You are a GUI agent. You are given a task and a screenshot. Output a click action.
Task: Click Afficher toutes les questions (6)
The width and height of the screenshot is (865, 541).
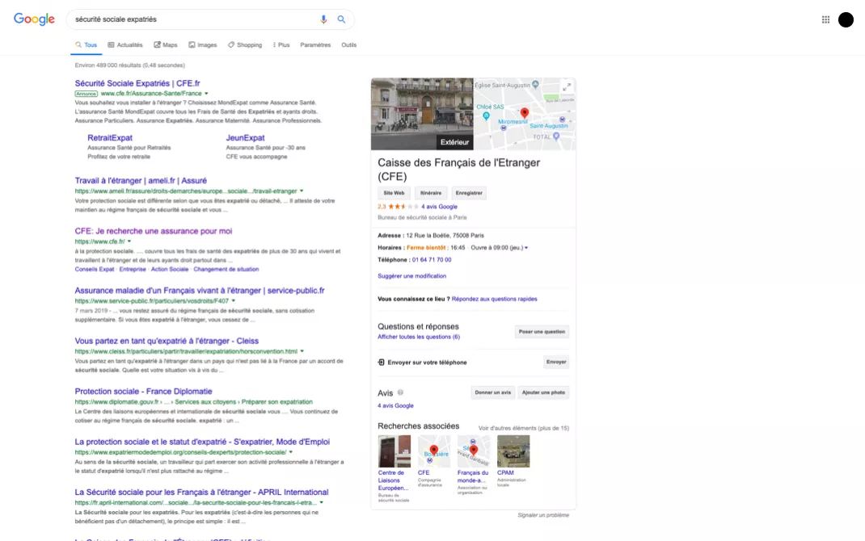(419, 337)
